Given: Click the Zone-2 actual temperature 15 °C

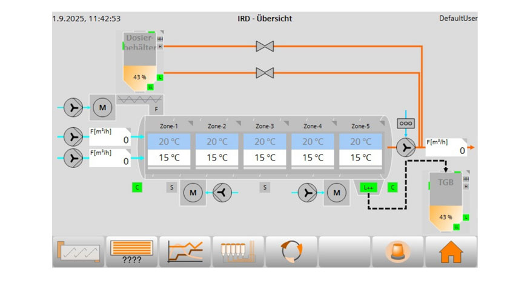Looking at the screenshot, I should (x=217, y=158).
